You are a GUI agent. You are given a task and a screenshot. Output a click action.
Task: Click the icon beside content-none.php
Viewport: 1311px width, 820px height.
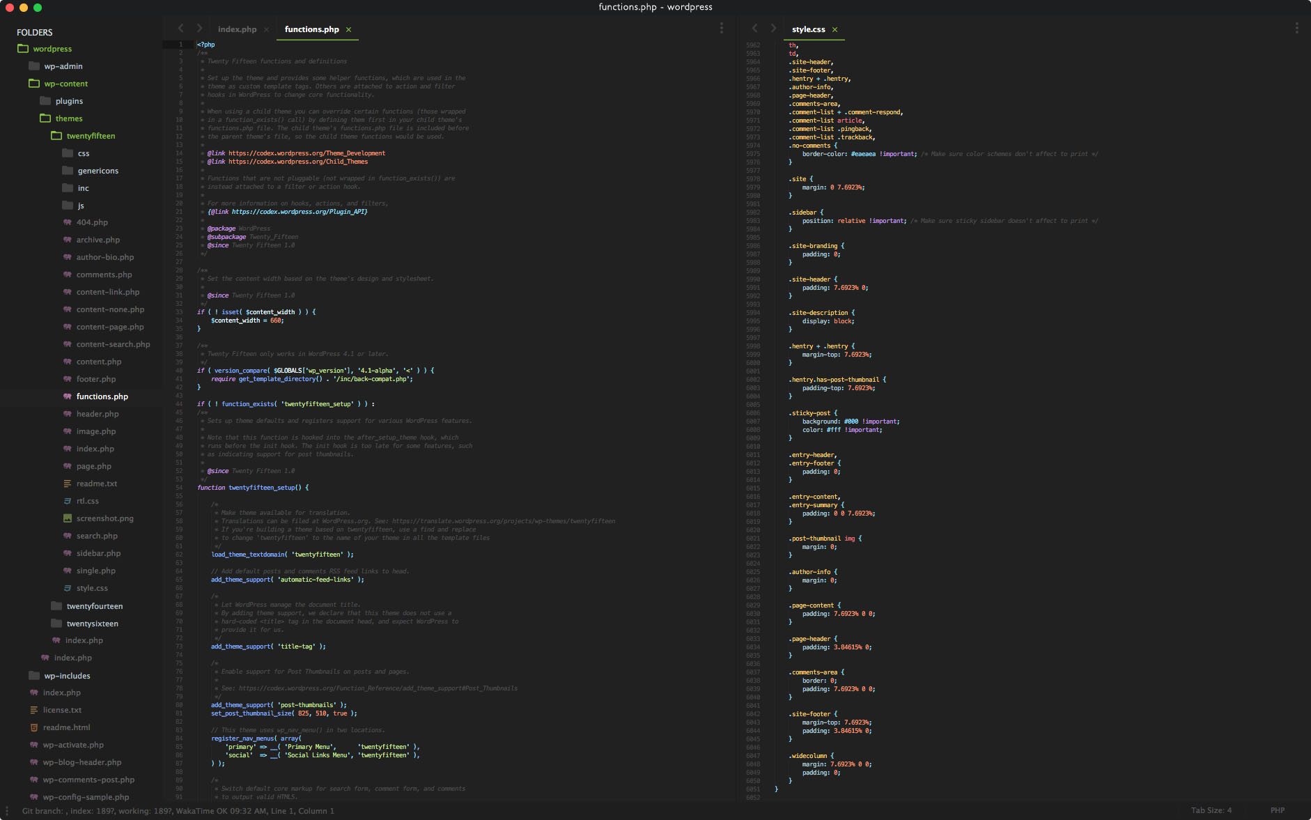(x=68, y=309)
